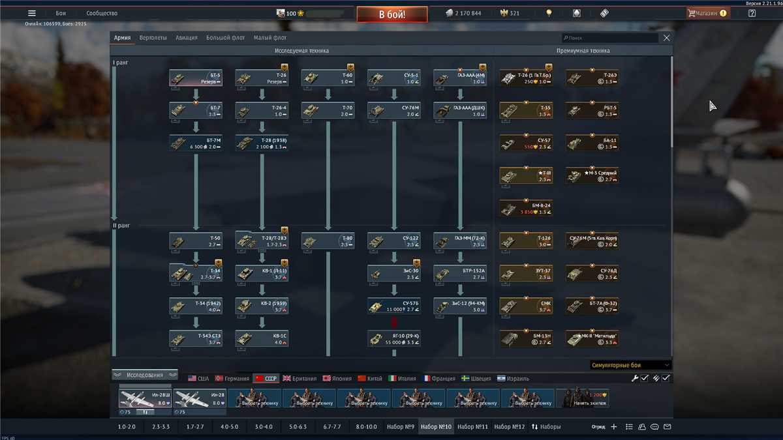This screenshot has width=783, height=440.
Task: Toggle the auto-refill ammo checkbox
Action: point(666,378)
